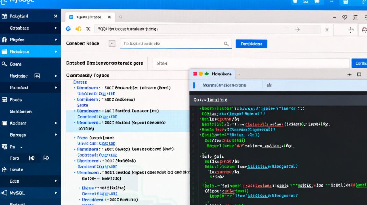The image size is (367, 205).
Task: Toggle the small square box beside Comabert Rehse
Action: (112, 44)
